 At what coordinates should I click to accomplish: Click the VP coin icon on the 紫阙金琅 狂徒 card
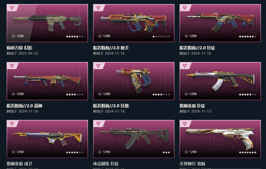pos(186,94)
